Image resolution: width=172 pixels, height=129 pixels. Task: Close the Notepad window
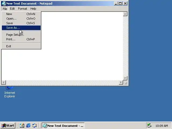[x=125, y=3]
